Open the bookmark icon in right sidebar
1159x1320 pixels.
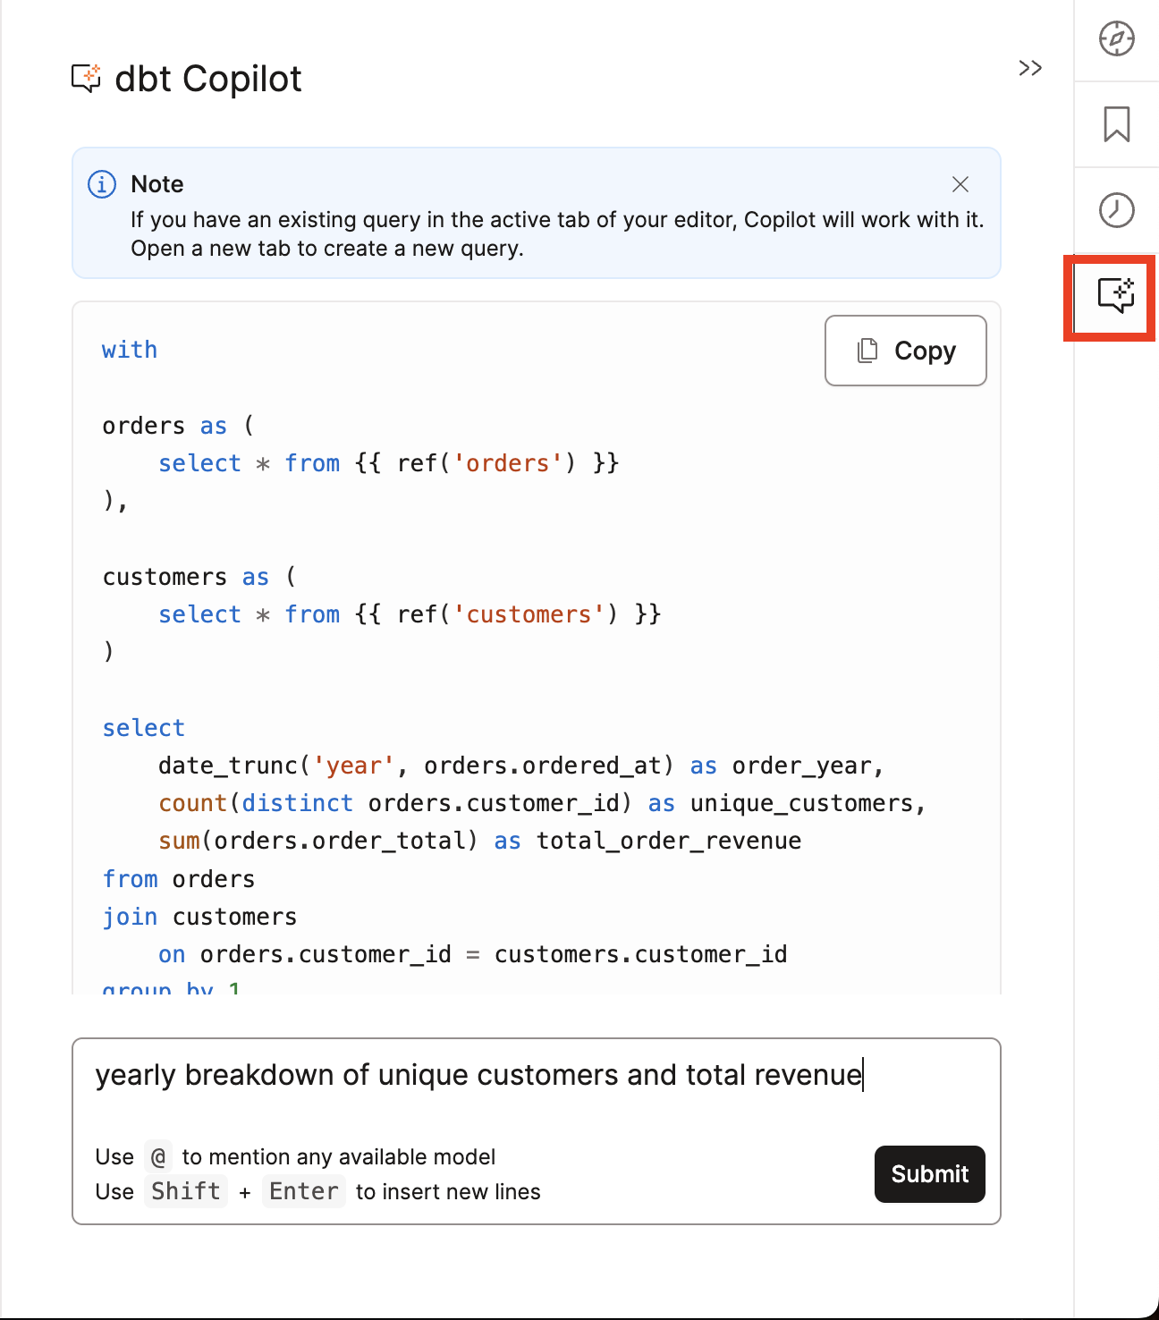tap(1116, 124)
